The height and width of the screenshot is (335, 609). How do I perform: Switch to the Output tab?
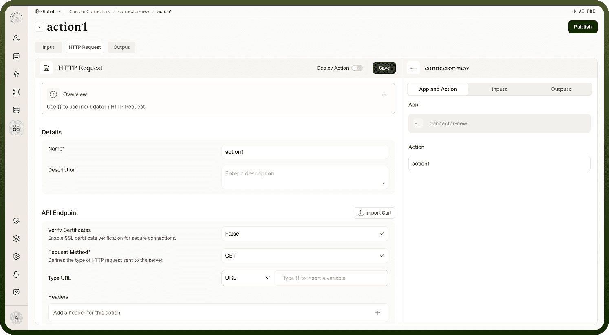[121, 47]
